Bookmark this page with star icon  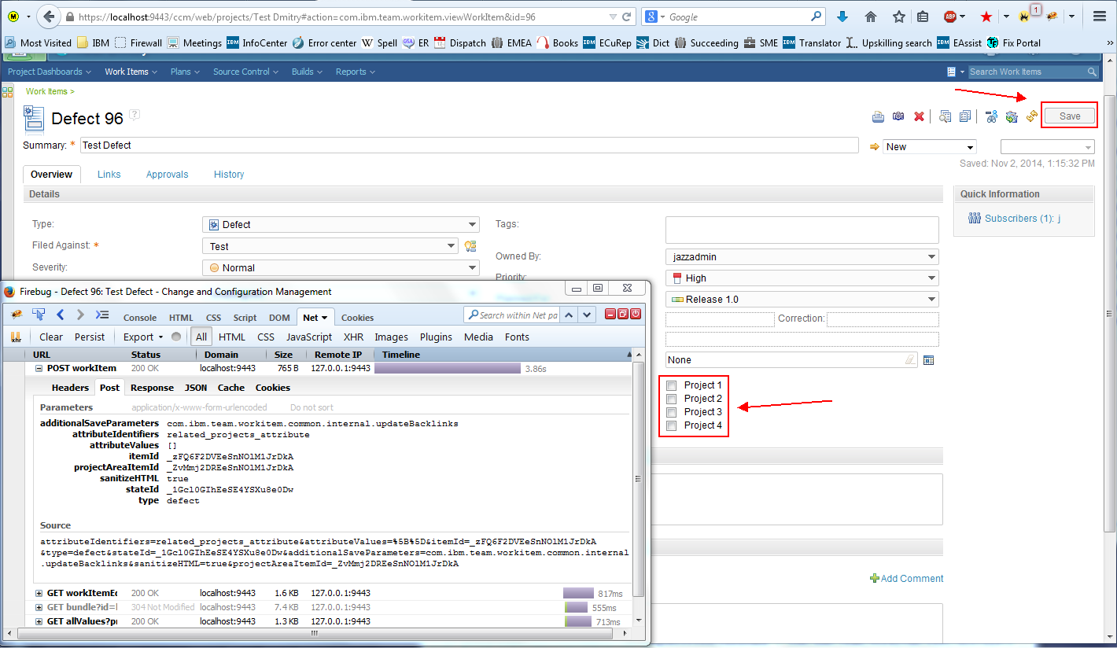click(x=899, y=17)
